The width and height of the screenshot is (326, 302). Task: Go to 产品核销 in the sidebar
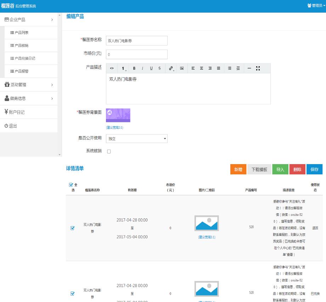pyautogui.click(x=31, y=46)
